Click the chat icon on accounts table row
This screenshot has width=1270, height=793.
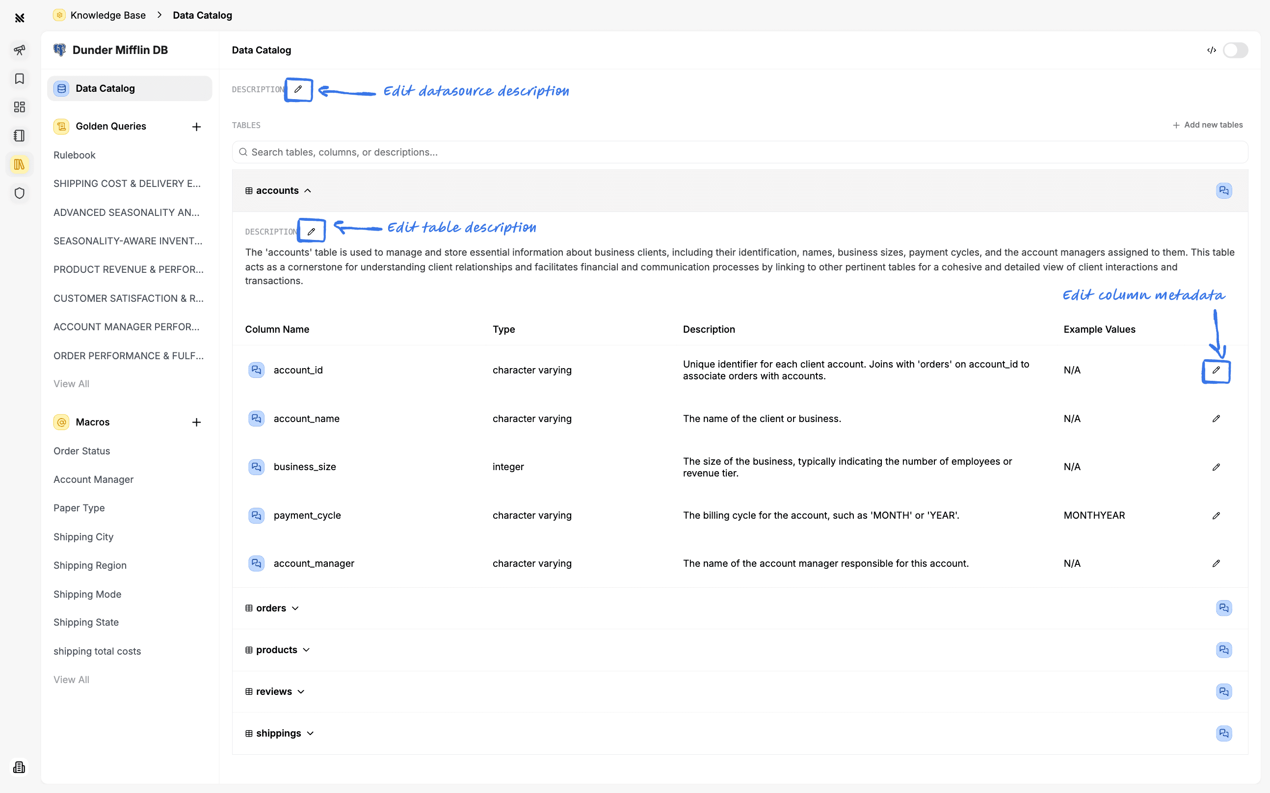[x=1224, y=190]
